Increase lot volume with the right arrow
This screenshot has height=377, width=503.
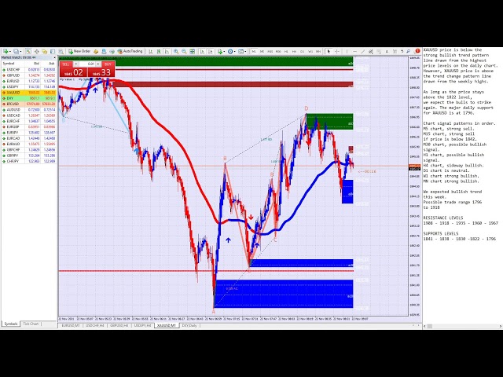[x=97, y=64]
